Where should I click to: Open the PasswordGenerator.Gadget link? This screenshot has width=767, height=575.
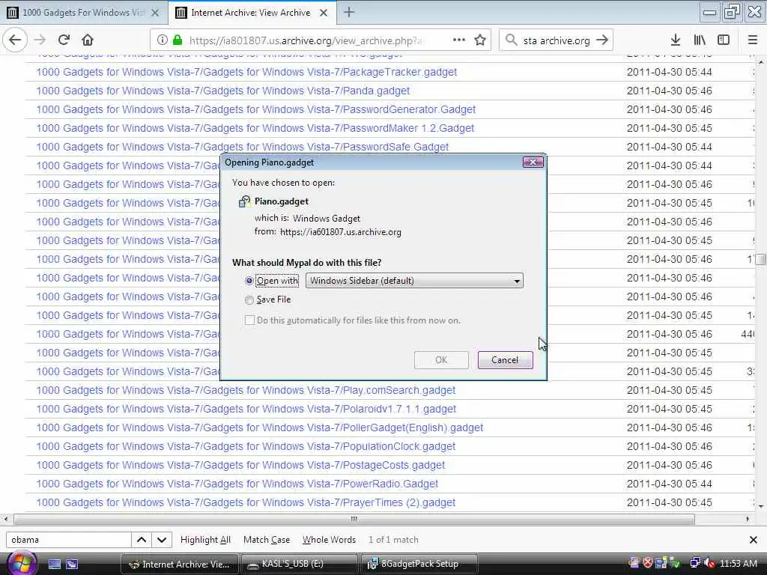pyautogui.click(x=256, y=109)
